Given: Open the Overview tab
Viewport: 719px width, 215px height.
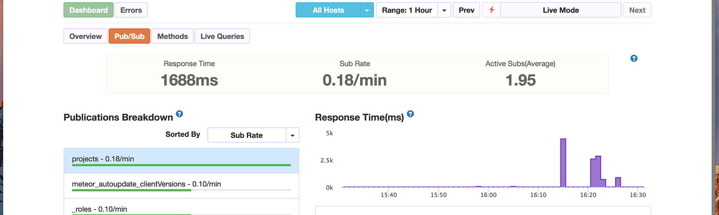Looking at the screenshot, I should click(x=85, y=36).
